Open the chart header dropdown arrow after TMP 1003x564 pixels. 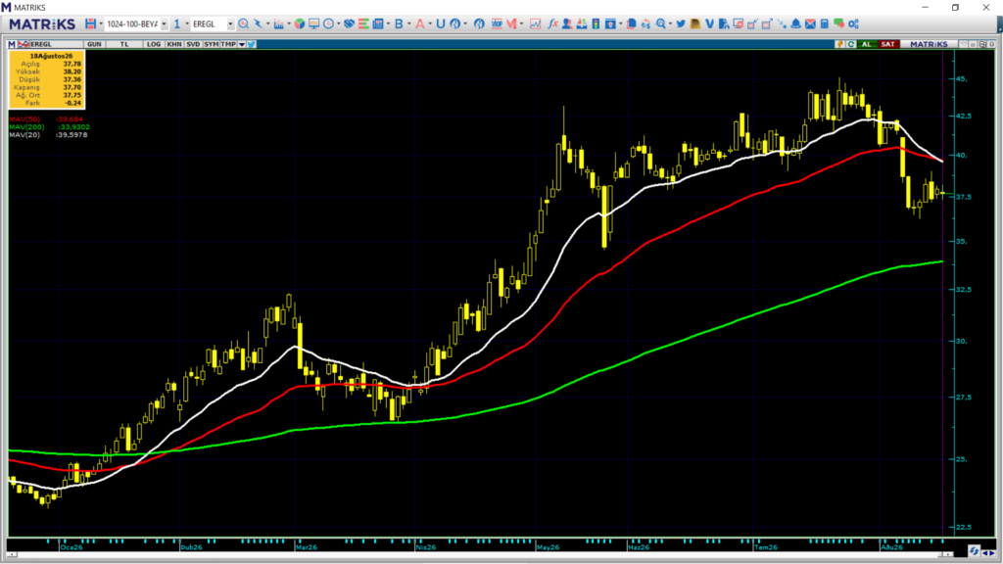pos(242,44)
